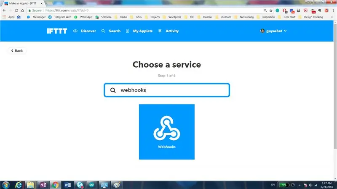This screenshot has width=337, height=189.
Task: Open the Activity page
Action: (x=168, y=31)
